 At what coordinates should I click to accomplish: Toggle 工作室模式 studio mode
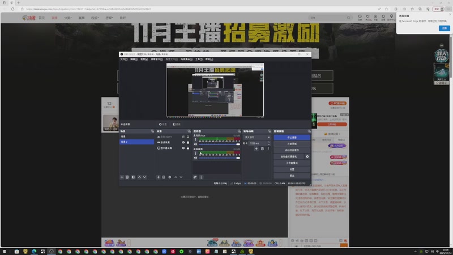292,163
